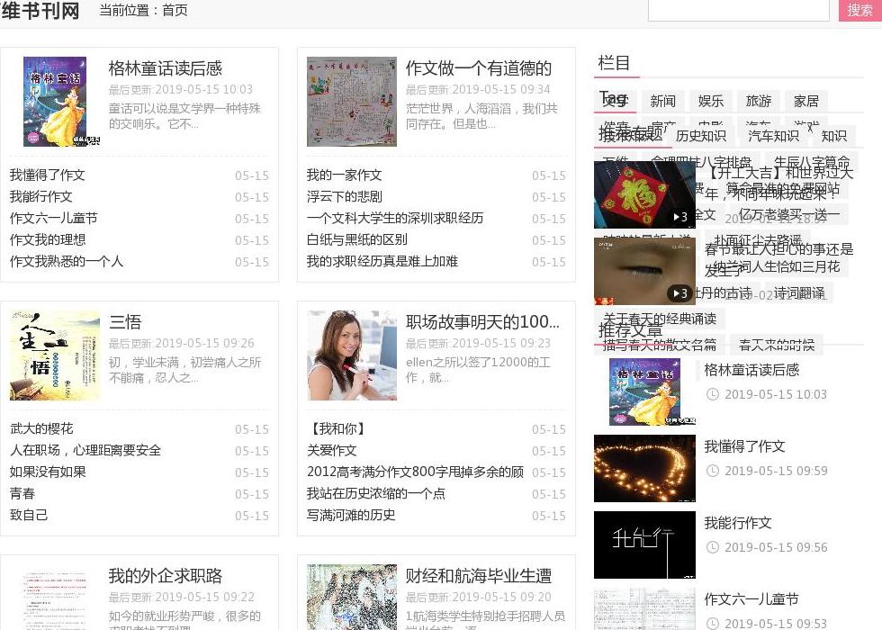Select the 娱乐 category tag
The width and height of the screenshot is (882, 630).
pyautogui.click(x=710, y=101)
